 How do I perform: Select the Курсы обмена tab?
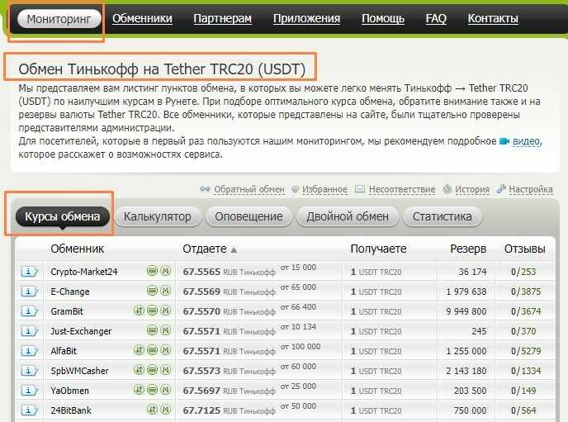point(62,216)
